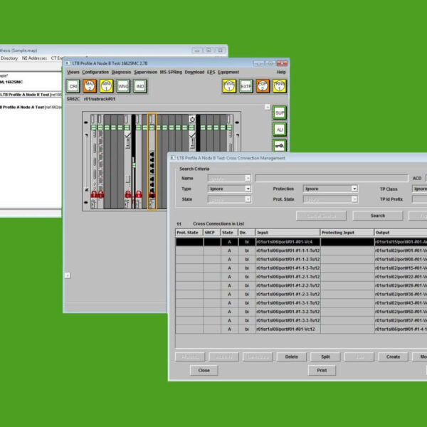Click the key access-state icon
Screen dimensions: 427x427
coord(280,146)
